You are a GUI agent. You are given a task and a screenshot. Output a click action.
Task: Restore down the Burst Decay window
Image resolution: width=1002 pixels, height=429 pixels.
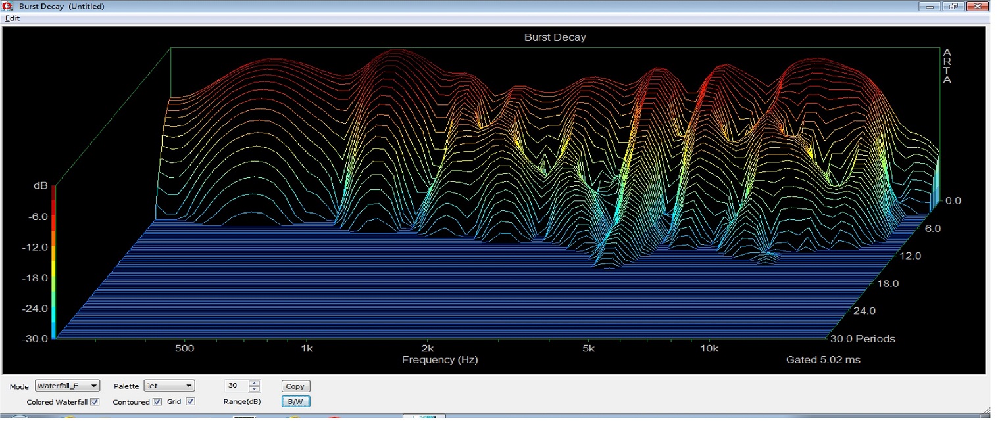click(953, 6)
